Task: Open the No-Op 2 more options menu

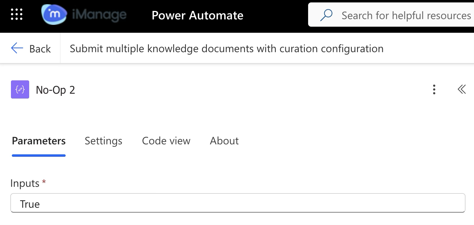Action: 434,89
